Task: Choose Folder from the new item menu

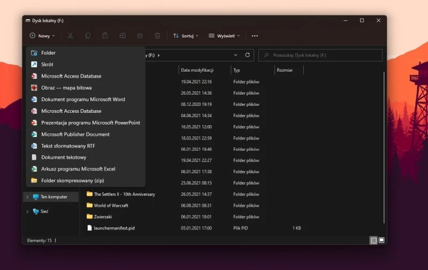Action: [x=48, y=53]
